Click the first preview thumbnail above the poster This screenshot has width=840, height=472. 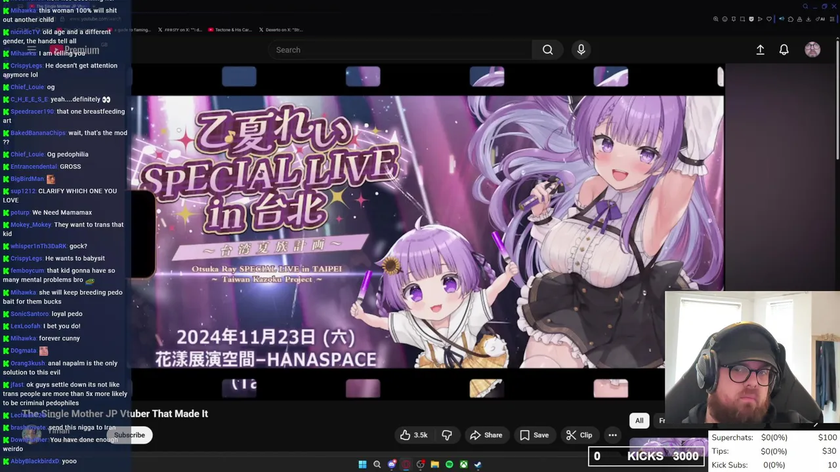click(x=239, y=77)
